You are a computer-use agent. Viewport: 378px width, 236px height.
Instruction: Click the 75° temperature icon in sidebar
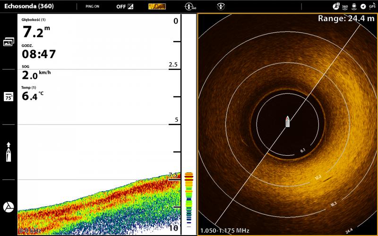point(9,97)
